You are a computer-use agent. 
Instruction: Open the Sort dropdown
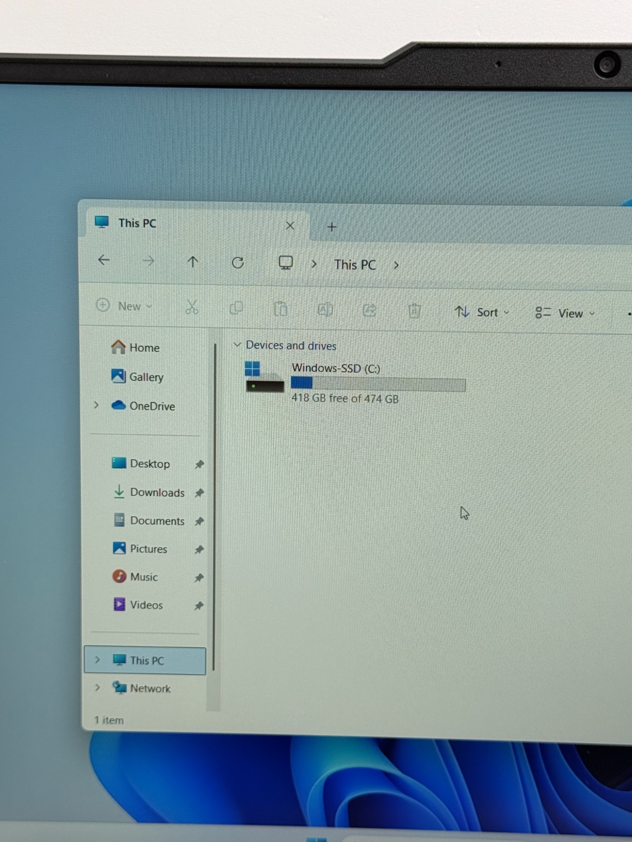coord(482,312)
